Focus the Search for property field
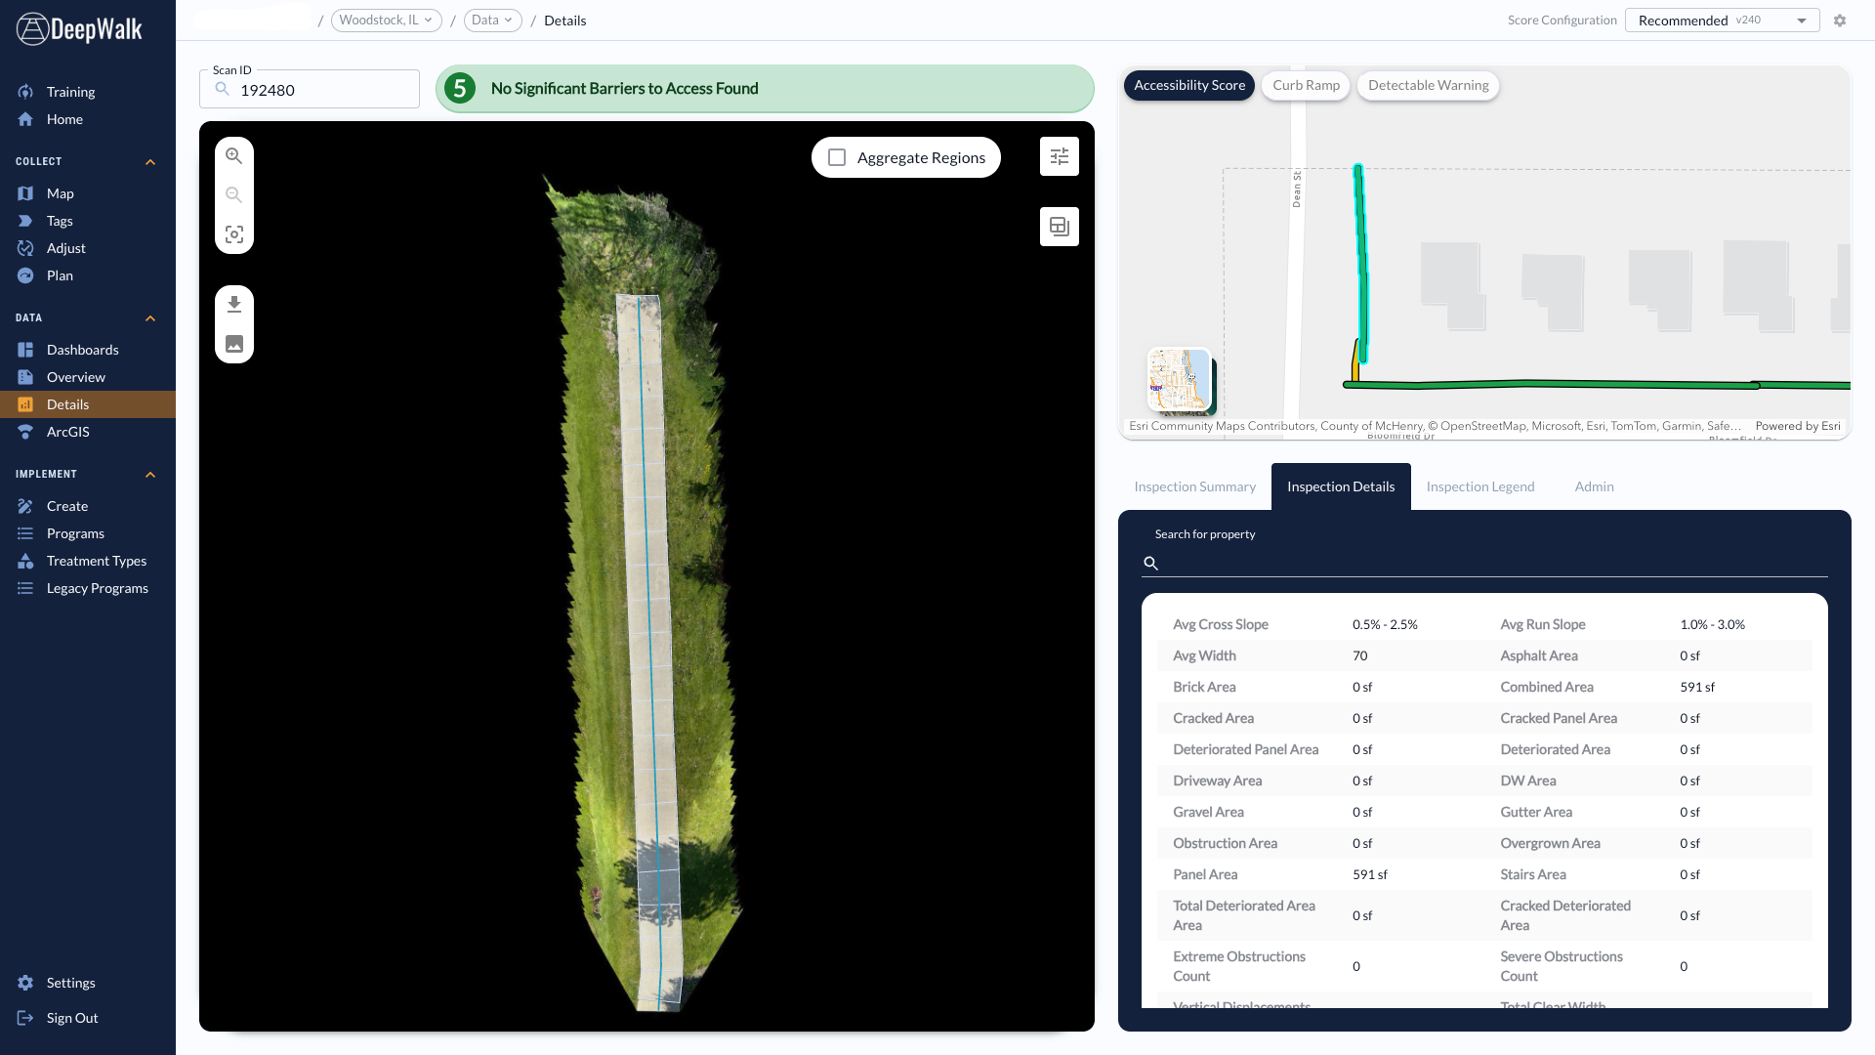This screenshot has height=1055, width=1875. tap(1484, 564)
